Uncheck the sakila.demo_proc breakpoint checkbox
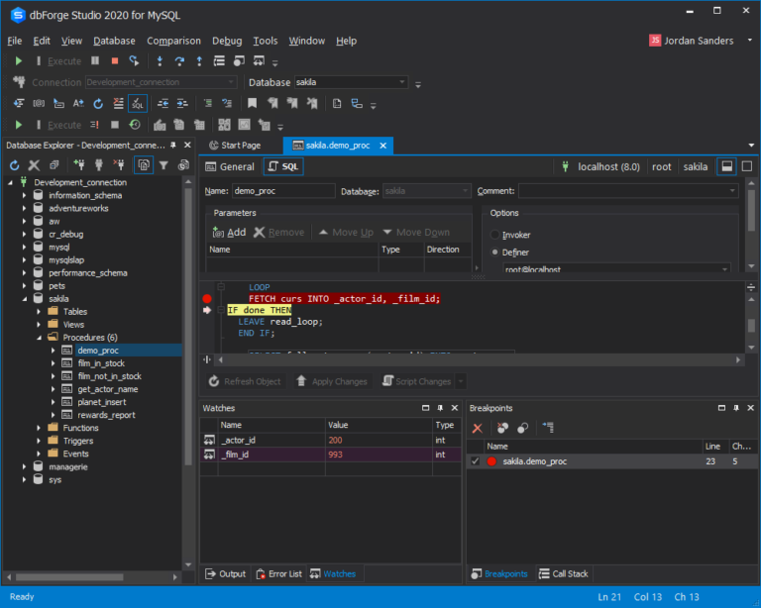The image size is (761, 608). pyautogui.click(x=476, y=461)
